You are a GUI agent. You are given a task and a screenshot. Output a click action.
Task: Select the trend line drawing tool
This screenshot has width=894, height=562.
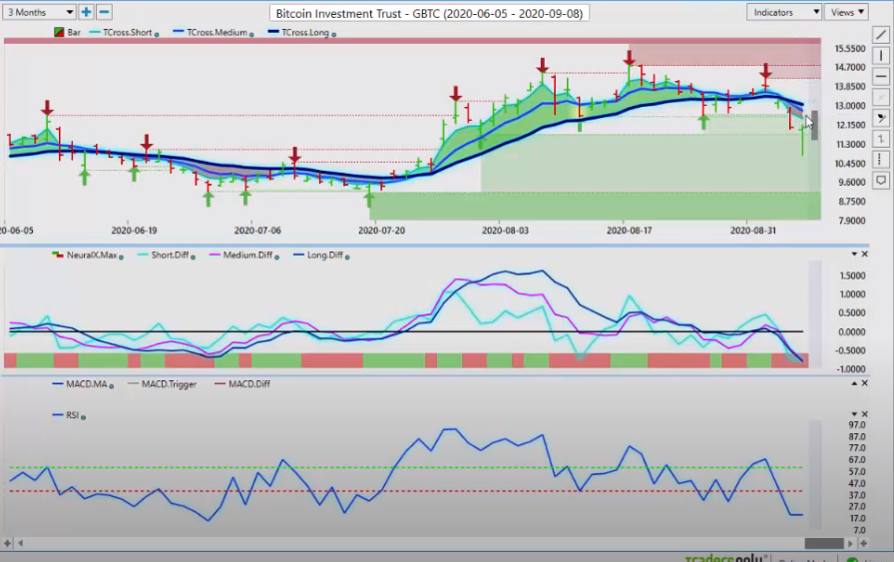point(881,35)
